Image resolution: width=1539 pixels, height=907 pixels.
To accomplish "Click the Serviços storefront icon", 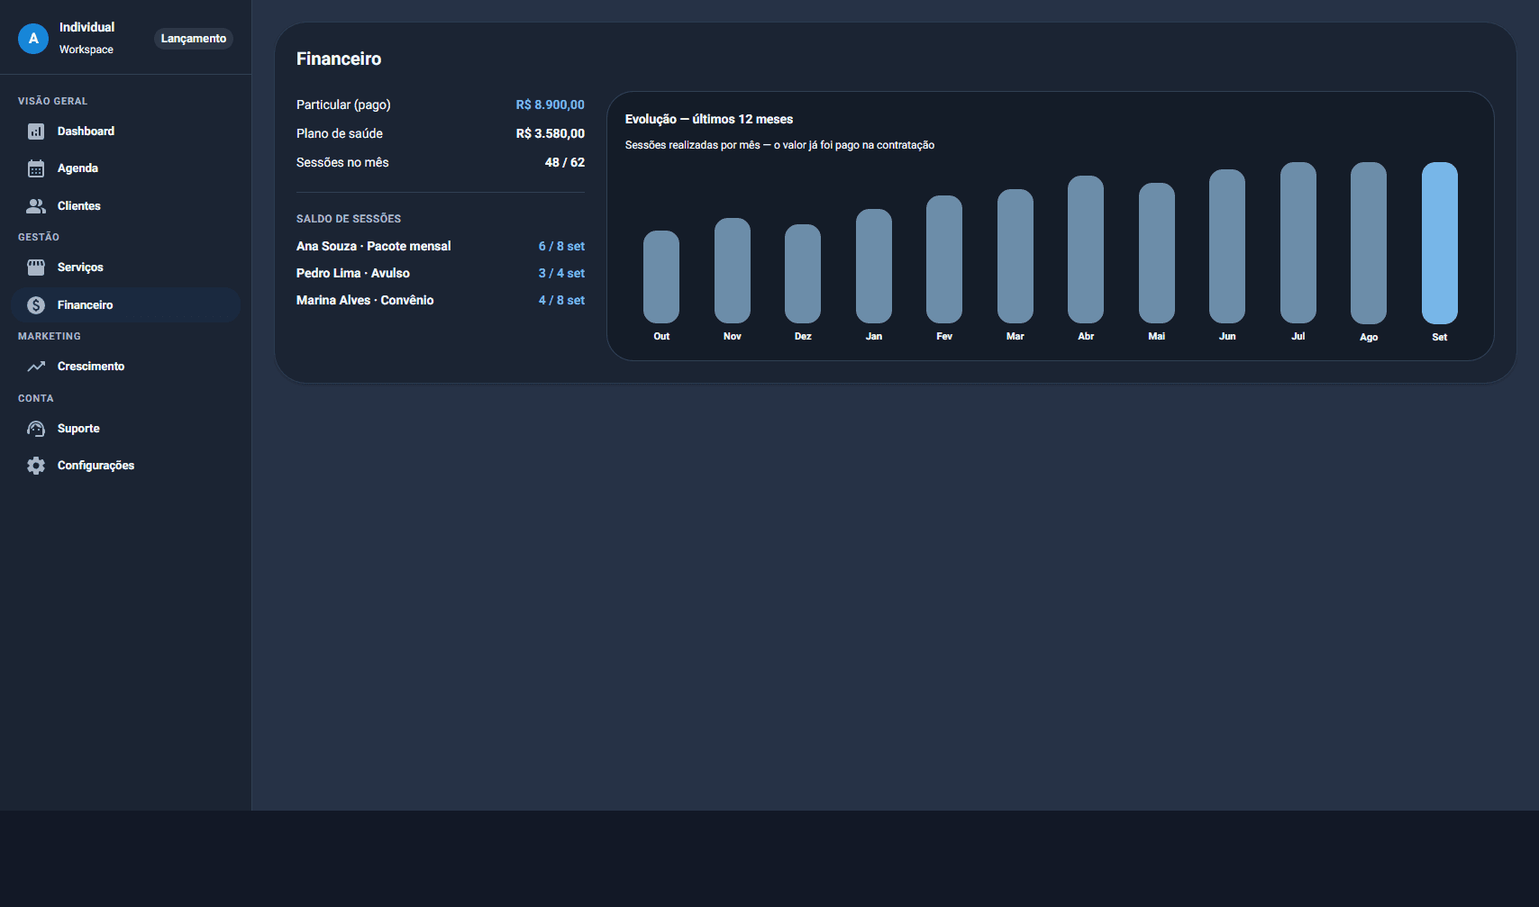I will point(36,268).
